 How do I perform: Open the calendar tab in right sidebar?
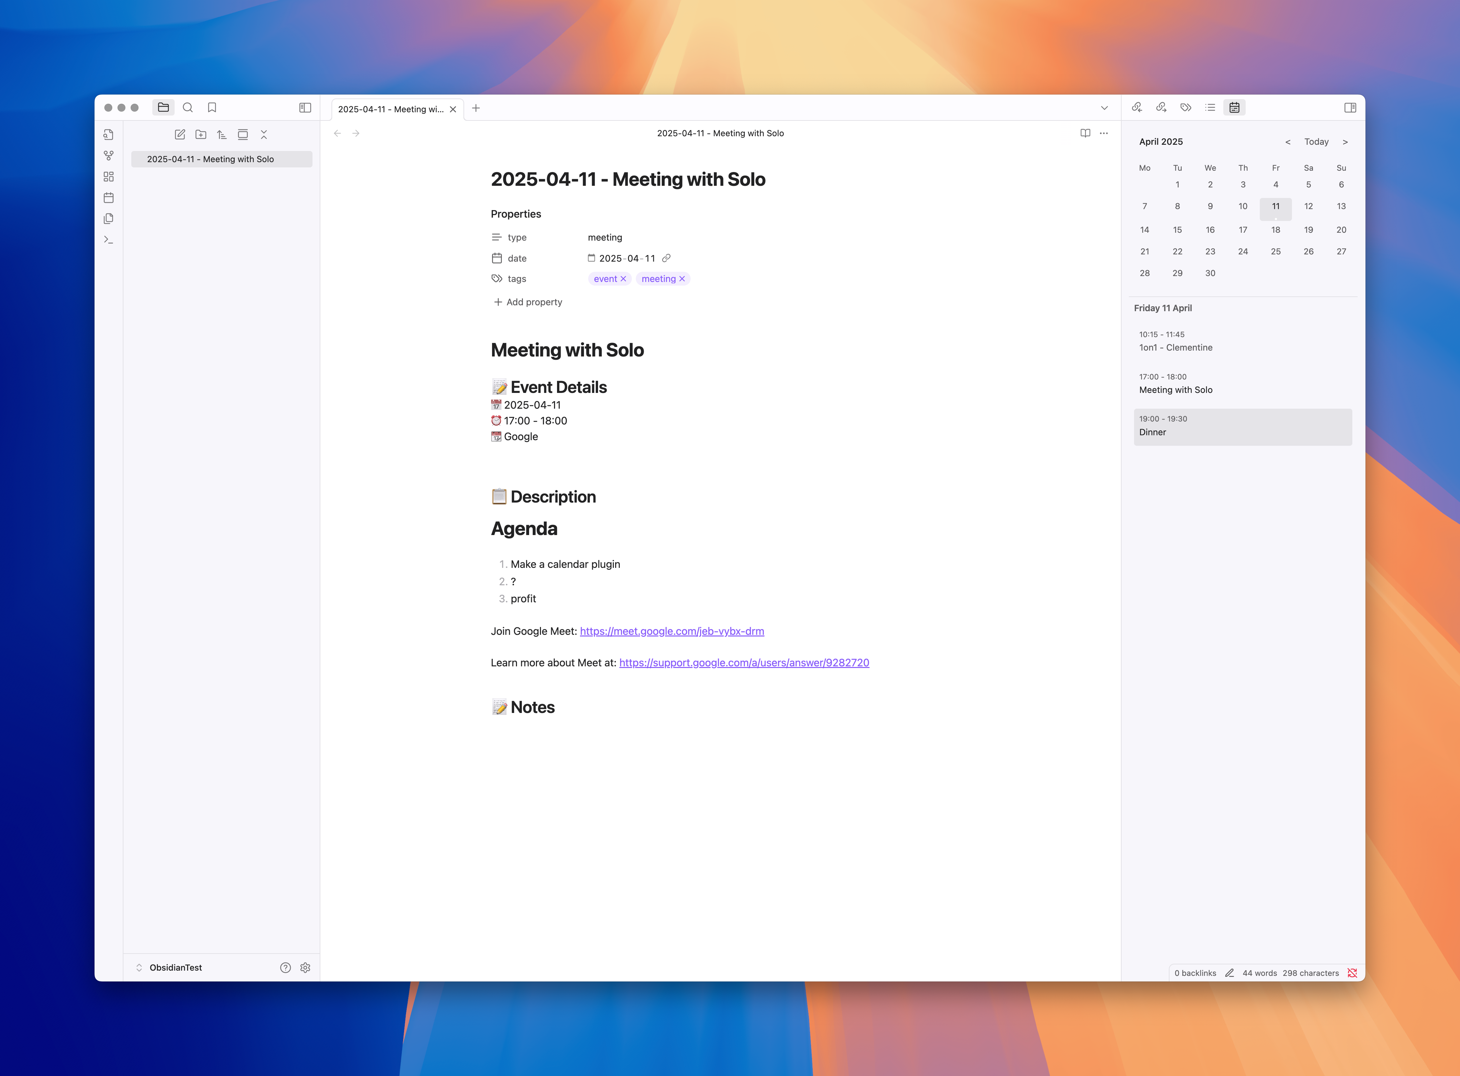tap(1234, 107)
